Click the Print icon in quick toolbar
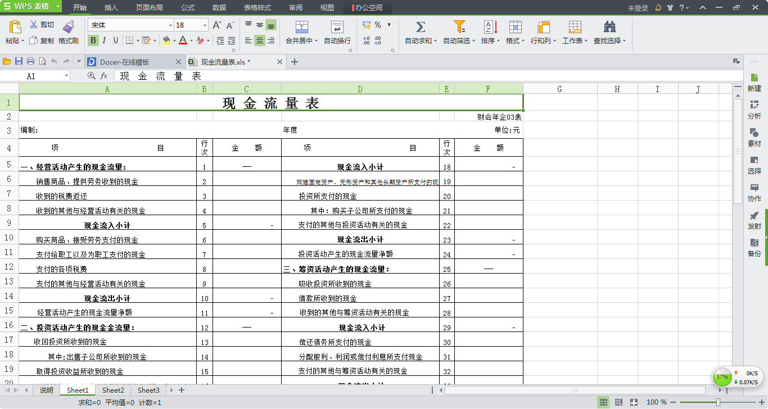Viewport: 768px width, 409px height. click(30, 61)
